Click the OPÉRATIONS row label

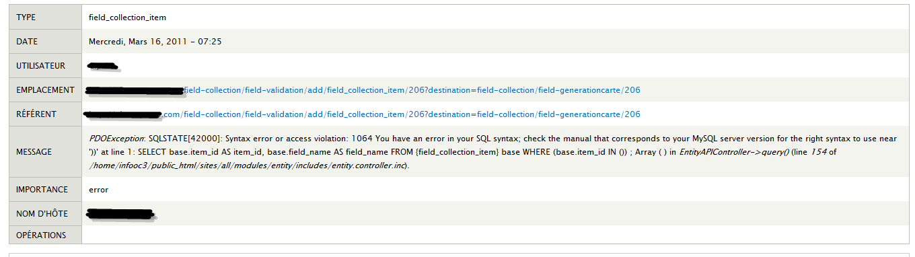click(41, 235)
